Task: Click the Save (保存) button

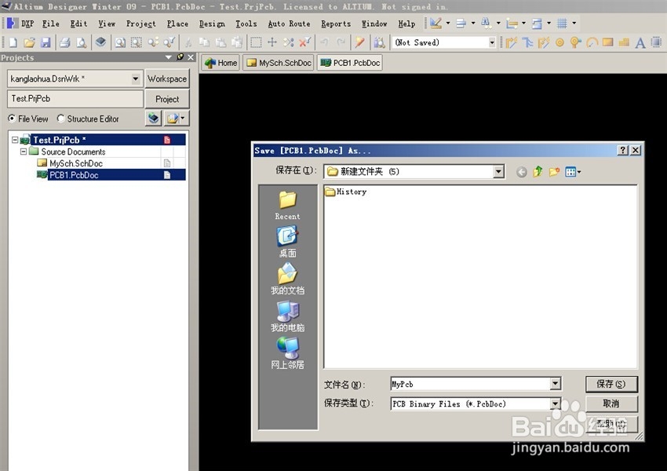Action: 611,384
